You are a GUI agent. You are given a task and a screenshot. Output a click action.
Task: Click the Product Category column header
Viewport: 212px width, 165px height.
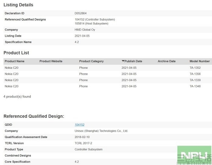92,61
